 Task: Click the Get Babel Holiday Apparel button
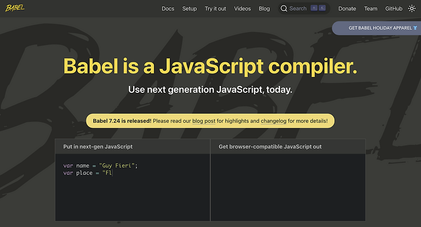tap(379, 28)
